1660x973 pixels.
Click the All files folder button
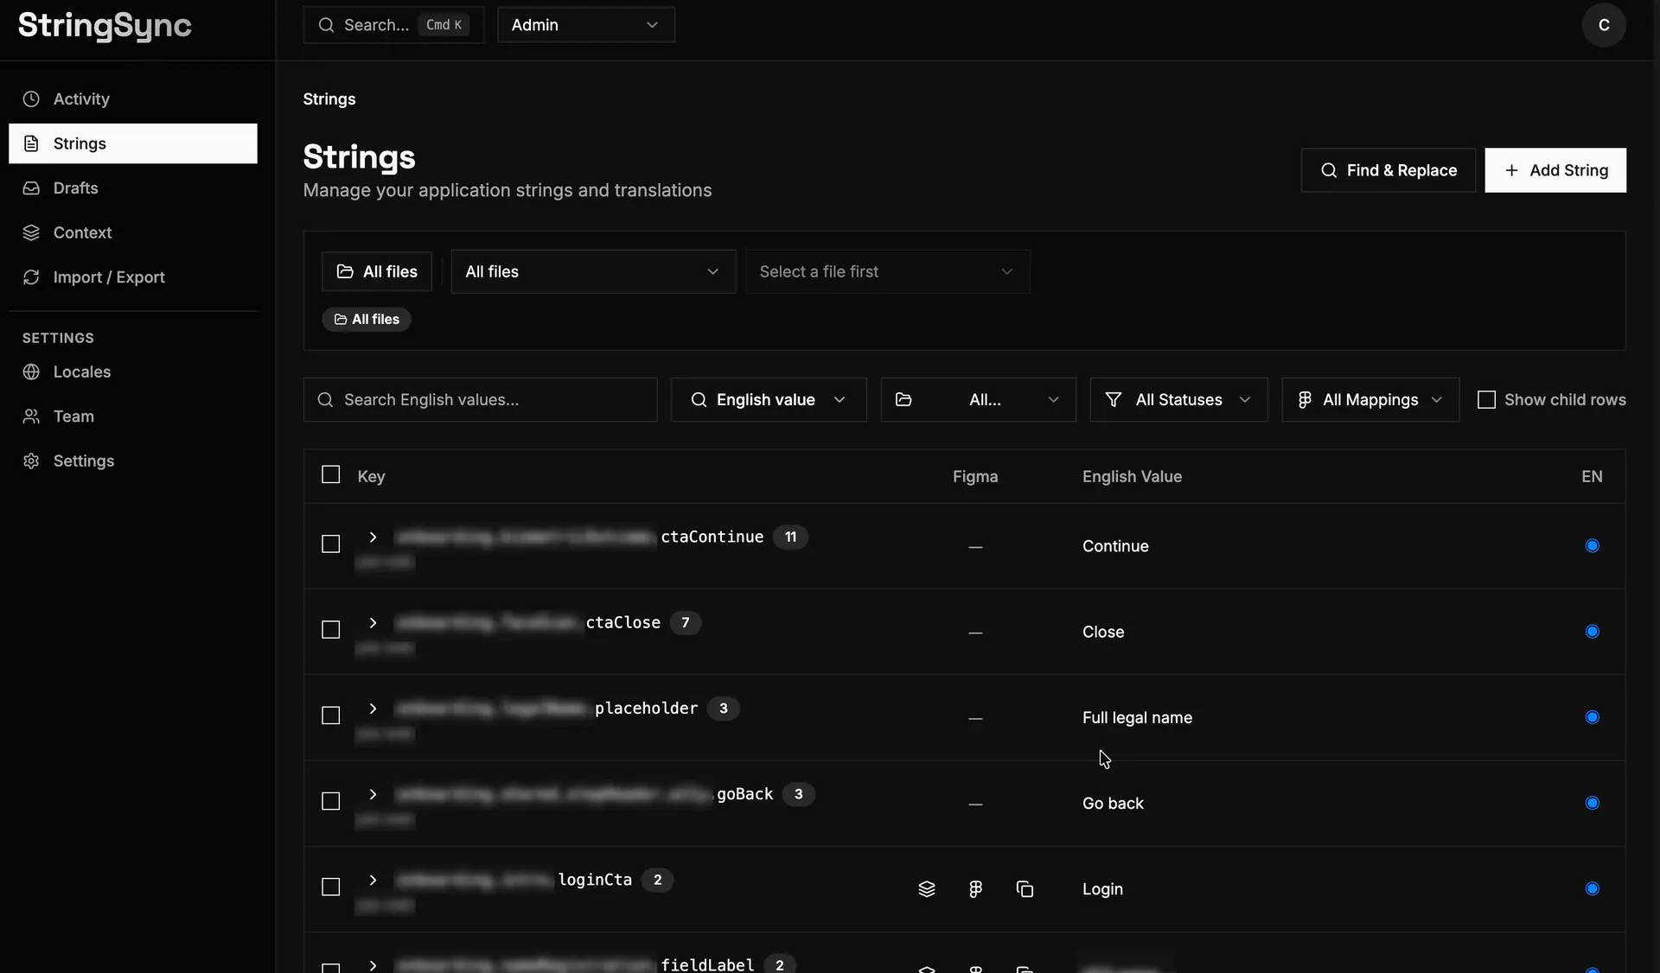click(376, 271)
